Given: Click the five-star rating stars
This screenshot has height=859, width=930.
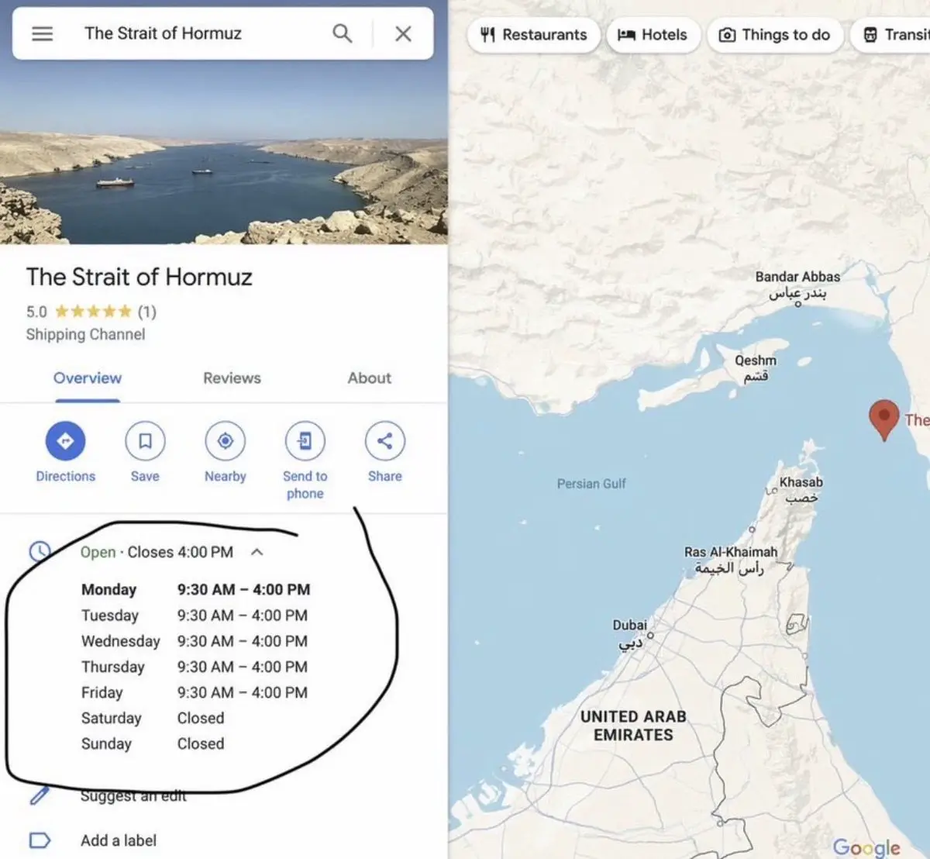Looking at the screenshot, I should 93,312.
